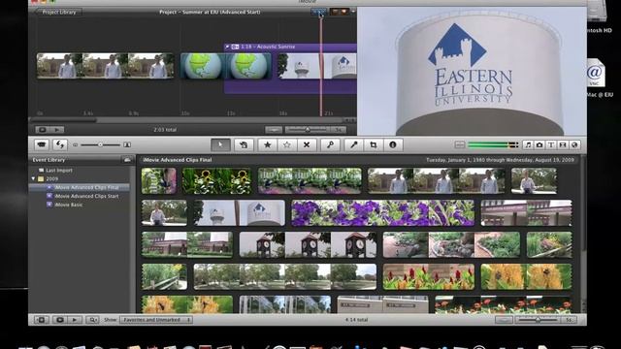621x349 pixels.
Task: Open the camera import window
Action: [41, 144]
